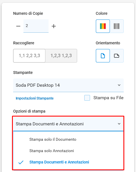Screen dimensions: 136x172
Task: Select the 1,1 2,2 3,3 collate option
Action: pyautogui.click(x=29, y=56)
